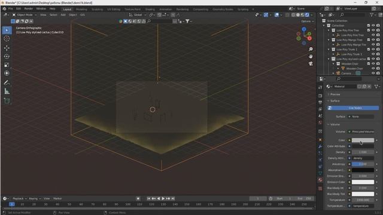Click the viewport filter funnel icon
Viewport: 383px width, 215px height.
click(x=187, y=21)
